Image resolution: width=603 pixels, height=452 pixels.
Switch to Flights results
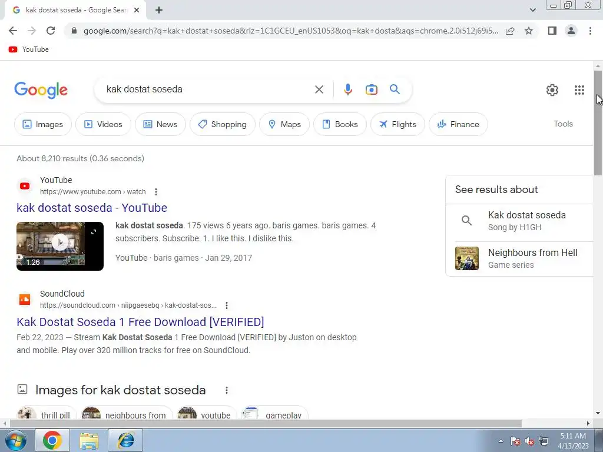tap(397, 124)
